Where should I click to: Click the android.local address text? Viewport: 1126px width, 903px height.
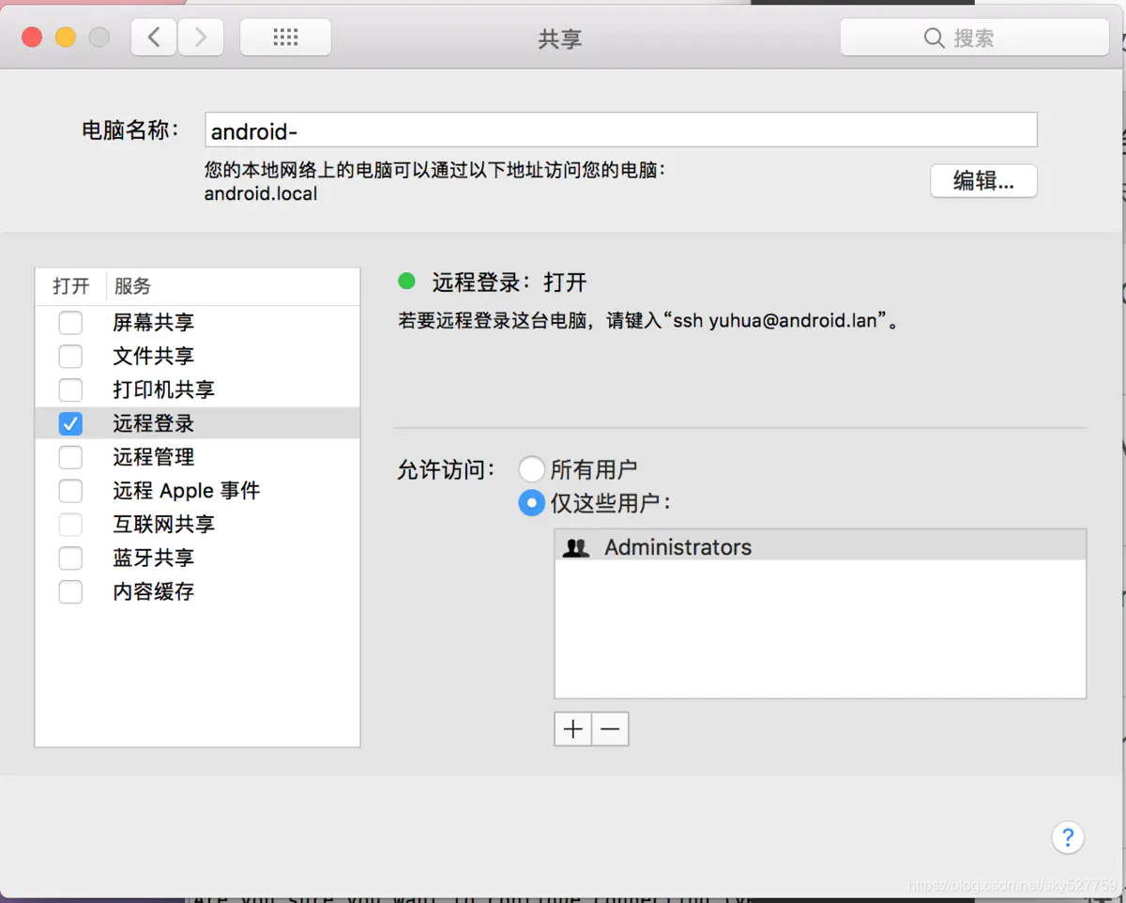pos(261,194)
